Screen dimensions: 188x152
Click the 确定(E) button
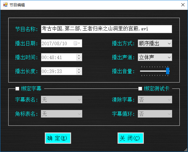click(x=58, y=138)
